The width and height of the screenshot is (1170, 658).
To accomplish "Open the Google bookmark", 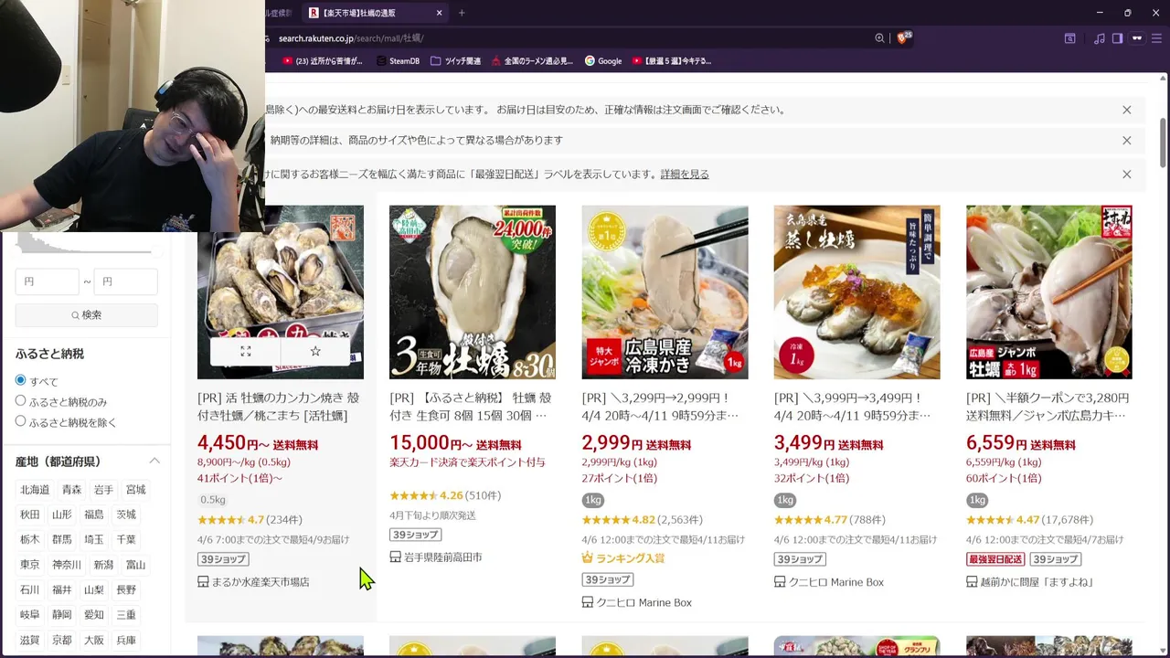I will (603, 61).
